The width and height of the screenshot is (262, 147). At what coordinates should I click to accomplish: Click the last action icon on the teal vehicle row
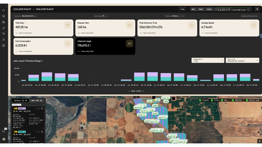(42, 132)
